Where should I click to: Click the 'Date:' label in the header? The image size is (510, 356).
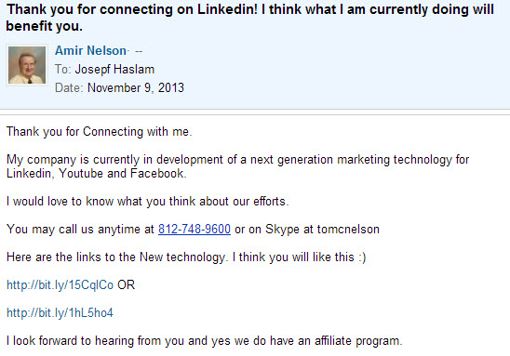69,88
